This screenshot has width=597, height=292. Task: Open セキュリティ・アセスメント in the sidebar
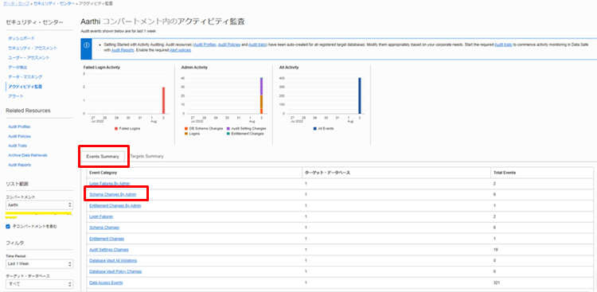[x=33, y=48]
